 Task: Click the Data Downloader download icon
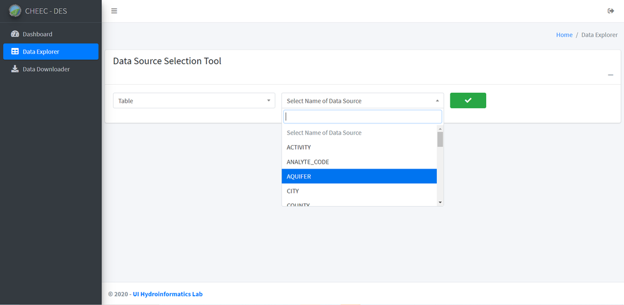click(x=15, y=69)
